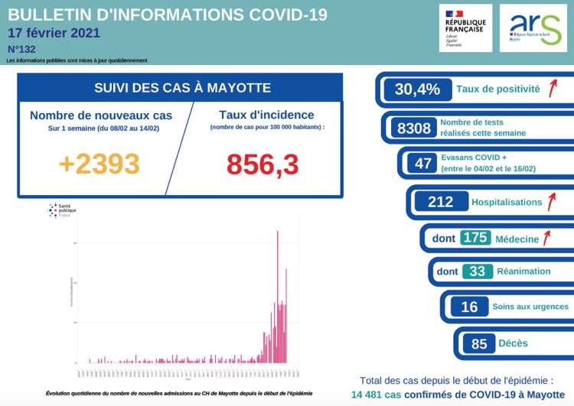
Task: Click the note about daily updated information
Action: [77, 60]
